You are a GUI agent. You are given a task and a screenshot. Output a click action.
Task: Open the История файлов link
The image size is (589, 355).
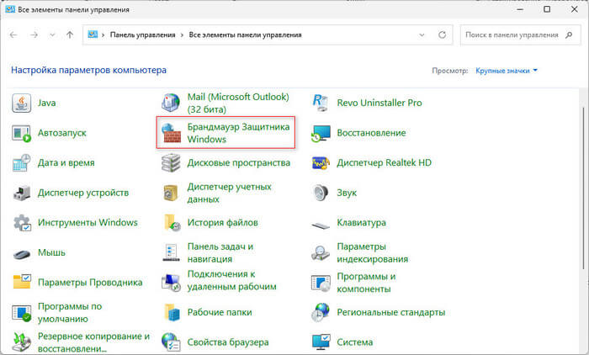(x=220, y=223)
